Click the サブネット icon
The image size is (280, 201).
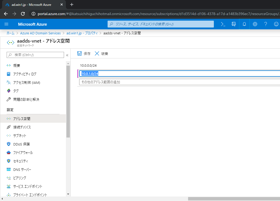coord(9,136)
